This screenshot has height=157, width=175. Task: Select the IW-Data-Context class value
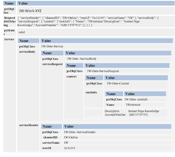coord(118,83)
